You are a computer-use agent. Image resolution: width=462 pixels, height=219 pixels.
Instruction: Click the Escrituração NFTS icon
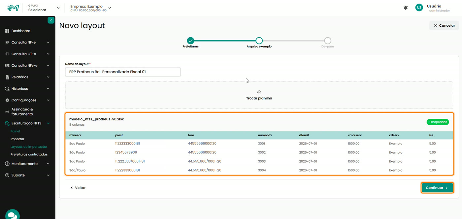point(7,123)
